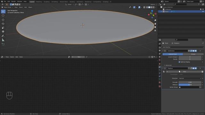Switch to the UV Editing workspace tab
Image resolution: width=205 pixels, height=115 pixels.
54,2
